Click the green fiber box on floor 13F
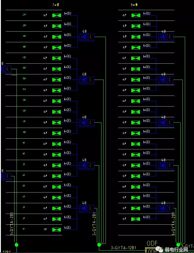The image size is (194, 253). [x=57, y=101]
